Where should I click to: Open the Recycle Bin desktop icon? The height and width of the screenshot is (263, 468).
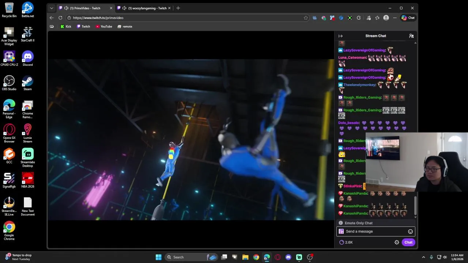tap(9, 10)
